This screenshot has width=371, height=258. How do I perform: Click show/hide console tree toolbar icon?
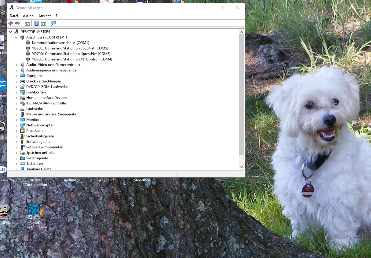pos(27,23)
